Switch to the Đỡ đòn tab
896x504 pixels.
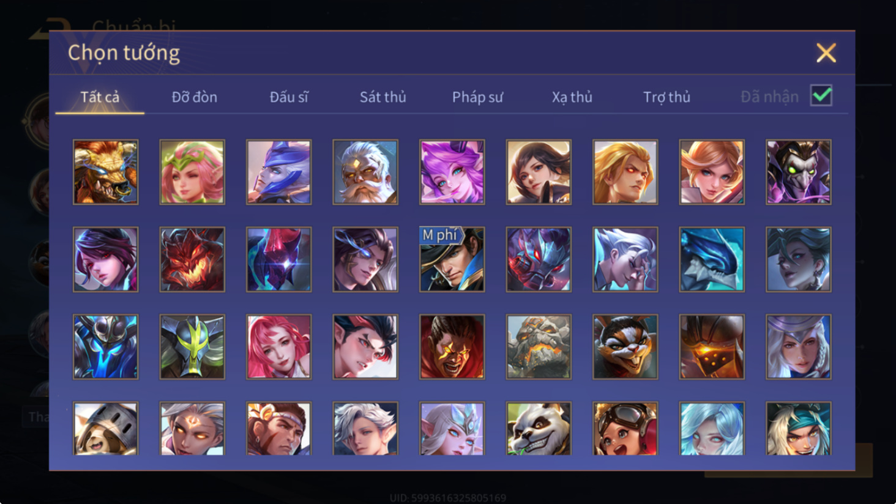[x=194, y=97]
